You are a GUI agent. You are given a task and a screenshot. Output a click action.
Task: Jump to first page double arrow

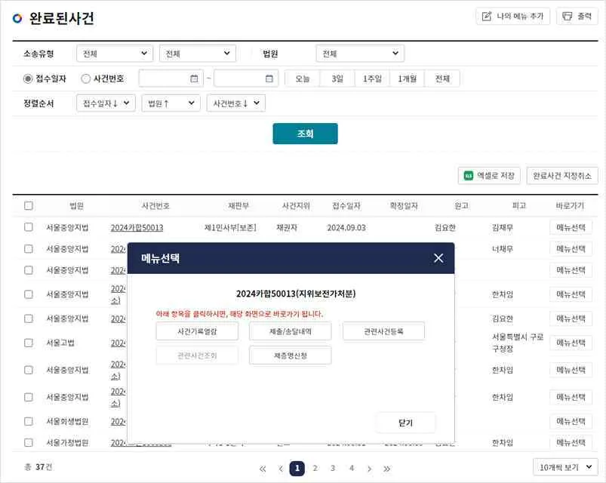(263, 469)
